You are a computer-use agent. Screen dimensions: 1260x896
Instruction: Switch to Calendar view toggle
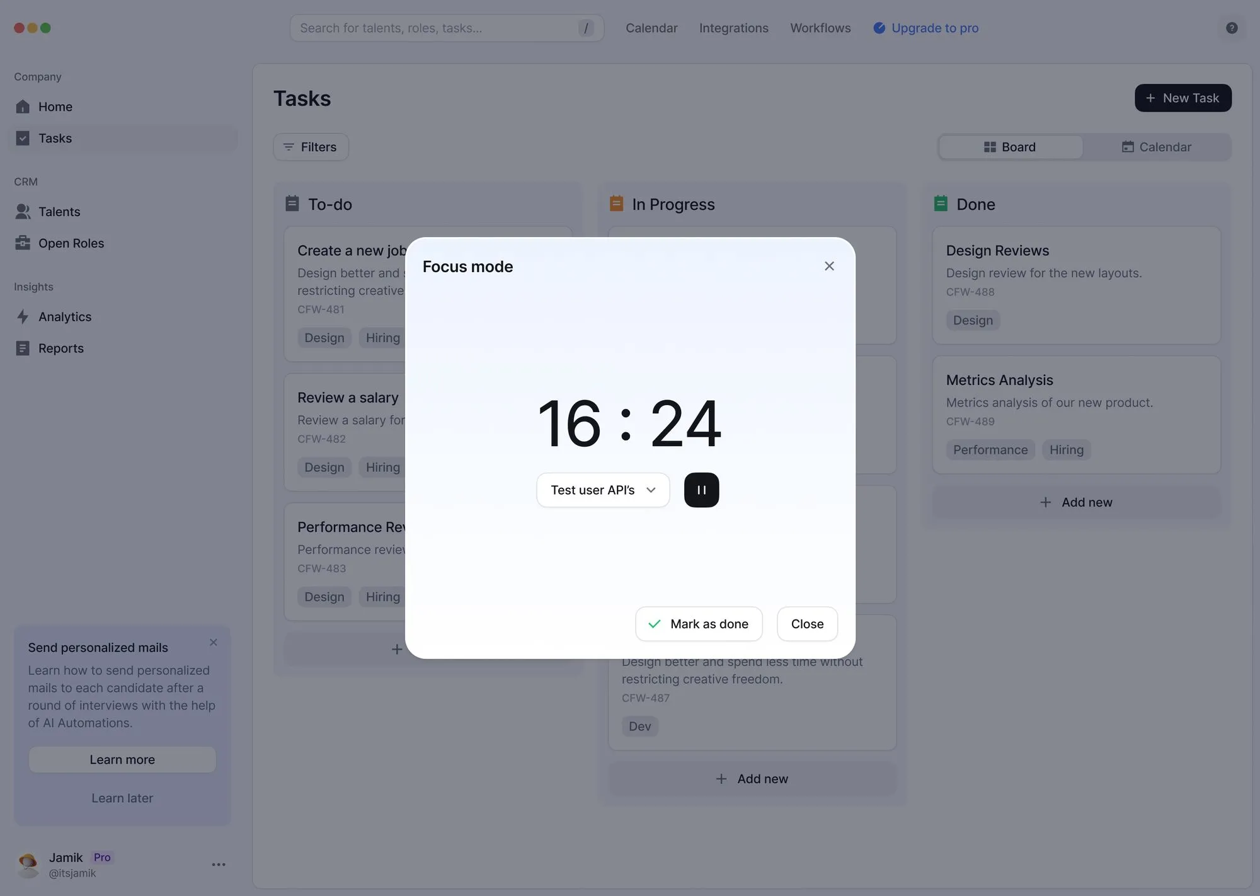pos(1157,147)
